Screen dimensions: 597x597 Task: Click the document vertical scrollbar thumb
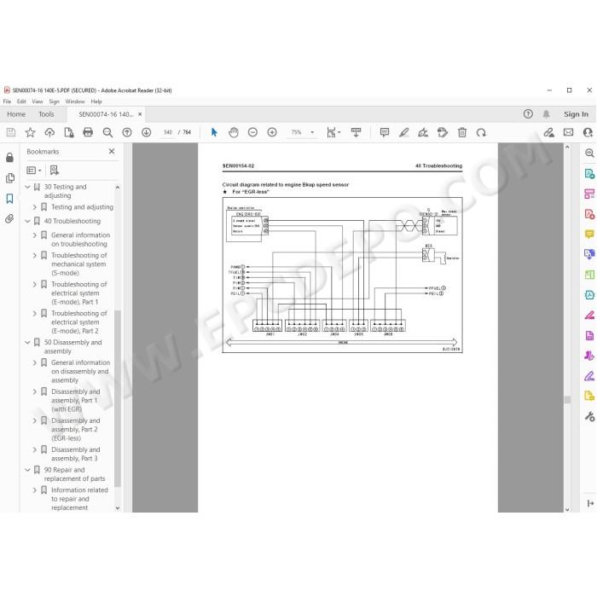pyautogui.click(x=567, y=399)
